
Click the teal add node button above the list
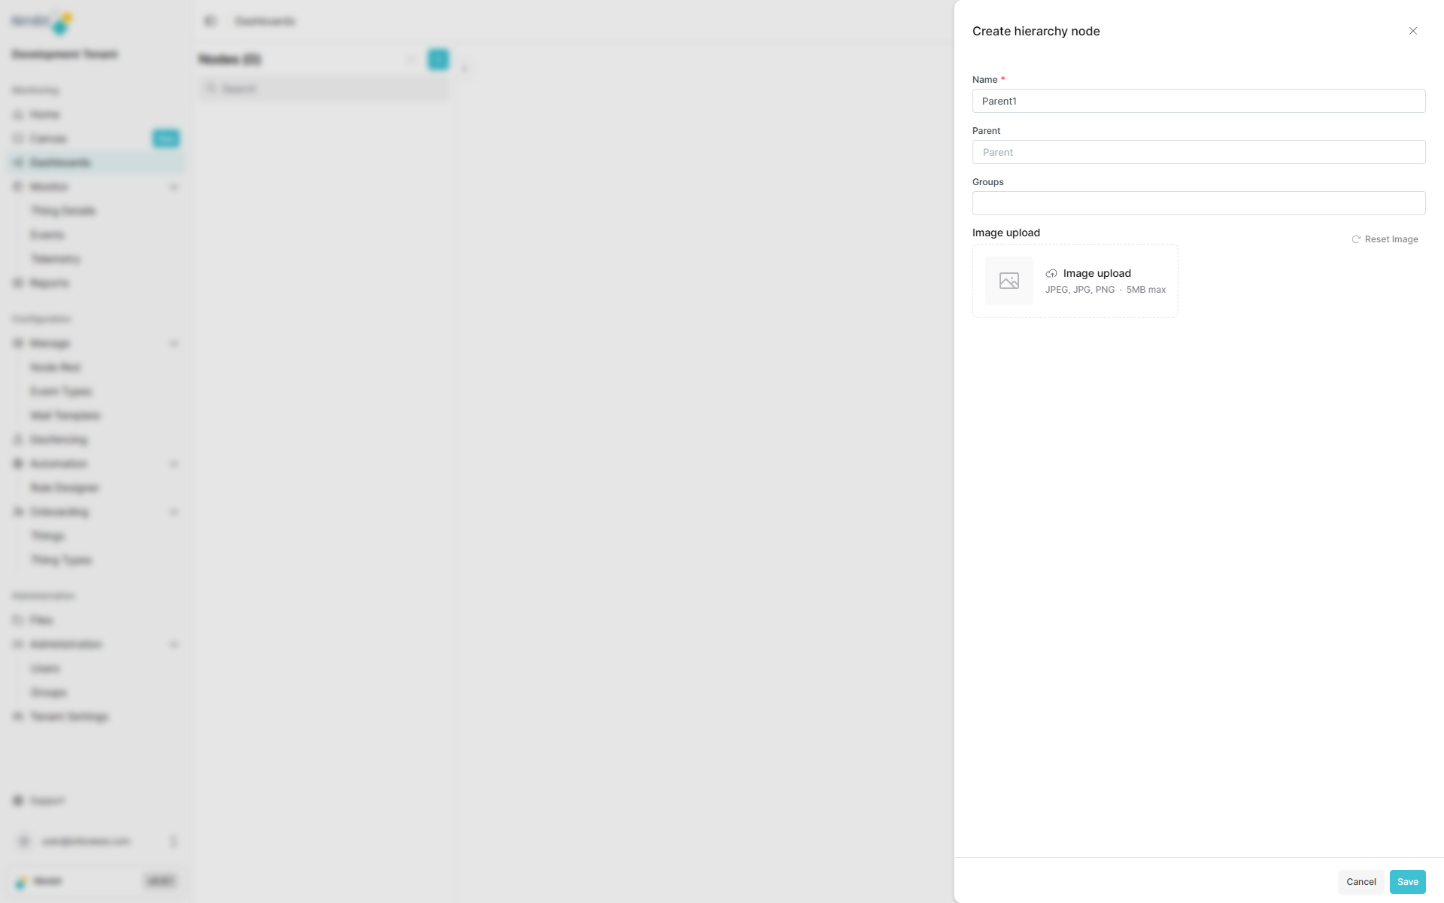coord(438,59)
